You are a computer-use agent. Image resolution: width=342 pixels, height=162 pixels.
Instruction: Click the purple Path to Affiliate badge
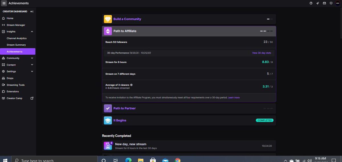pos(108,31)
